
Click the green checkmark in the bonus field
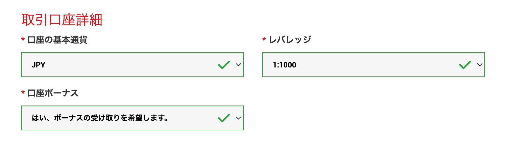click(224, 118)
